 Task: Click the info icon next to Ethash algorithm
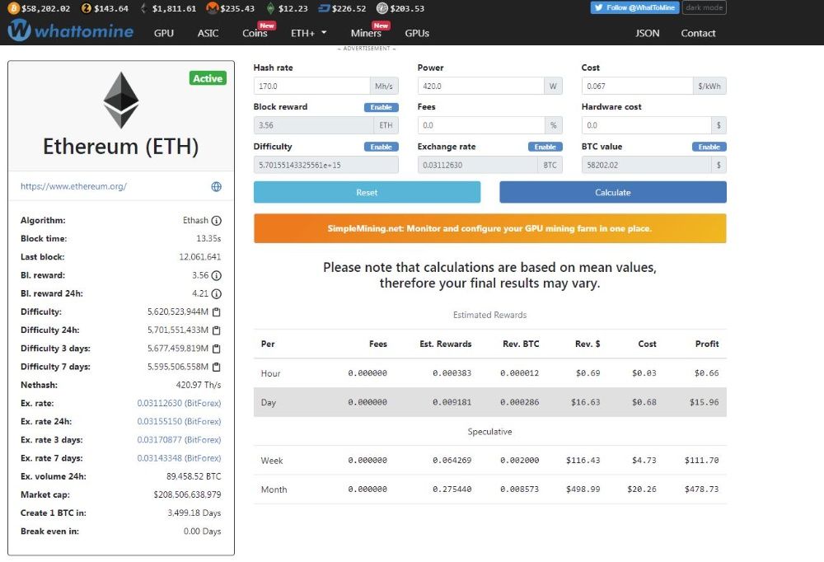pos(216,221)
